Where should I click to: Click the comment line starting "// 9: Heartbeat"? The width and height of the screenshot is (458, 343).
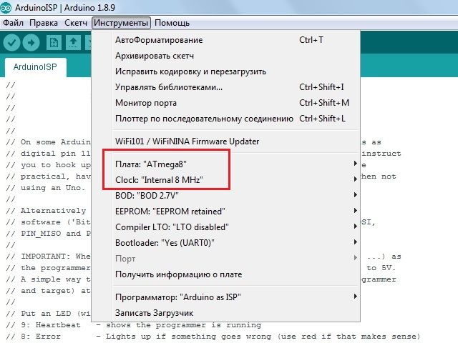point(134,325)
